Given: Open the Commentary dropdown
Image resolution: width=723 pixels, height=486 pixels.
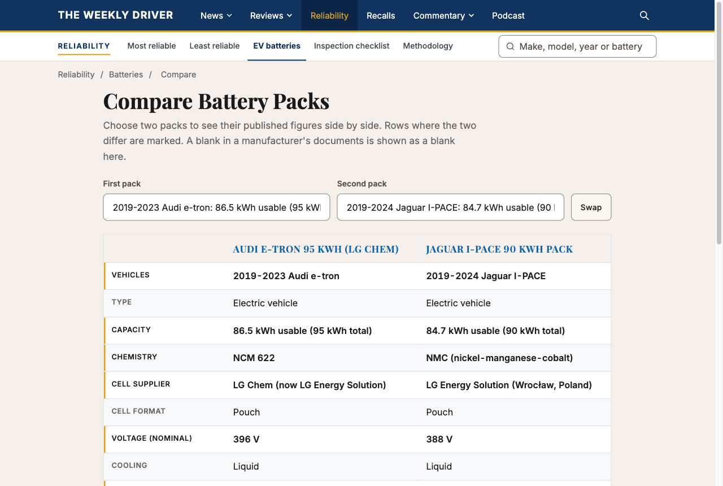Looking at the screenshot, I should [444, 15].
